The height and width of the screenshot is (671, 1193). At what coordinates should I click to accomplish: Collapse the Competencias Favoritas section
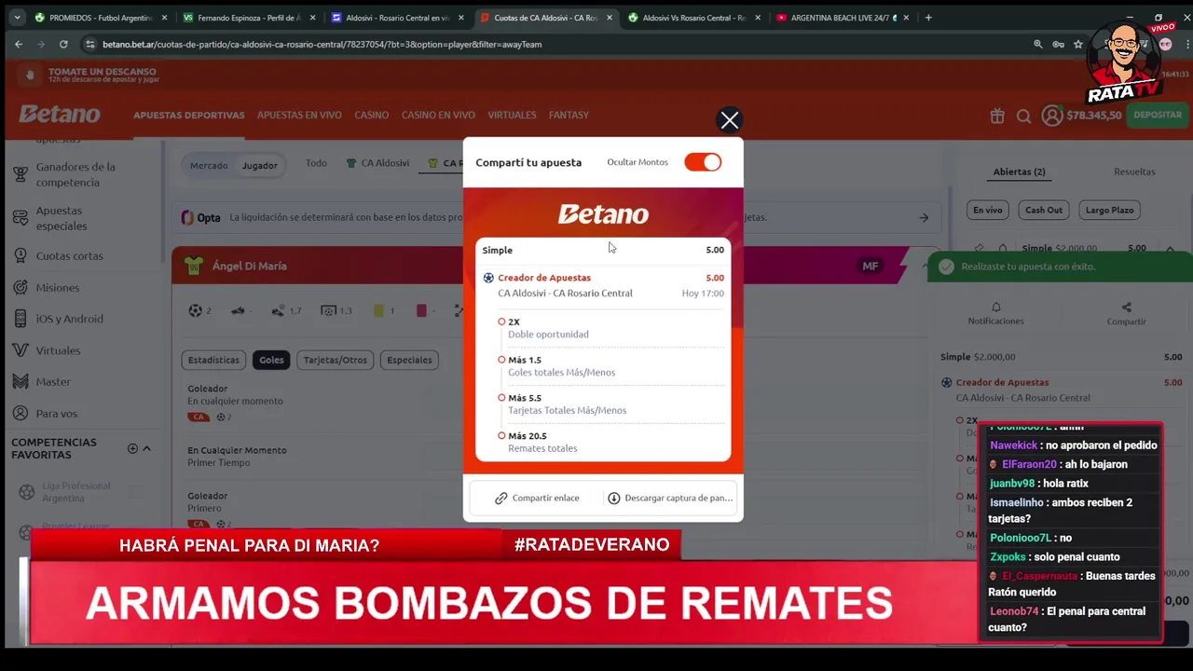click(x=146, y=448)
